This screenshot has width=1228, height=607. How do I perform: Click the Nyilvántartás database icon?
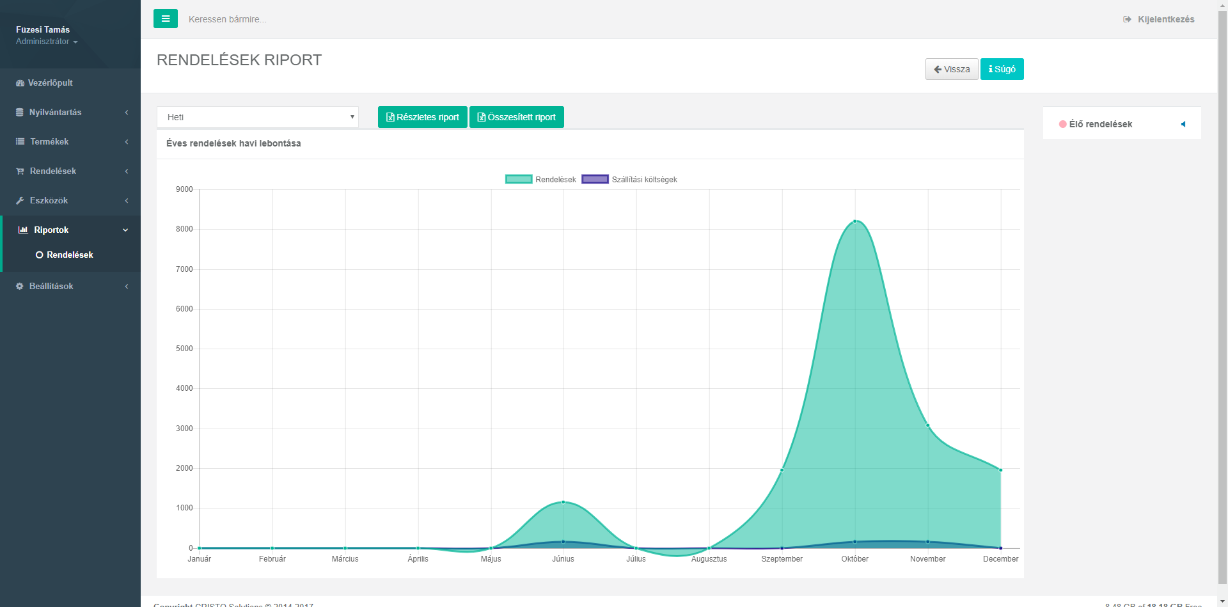(x=20, y=113)
